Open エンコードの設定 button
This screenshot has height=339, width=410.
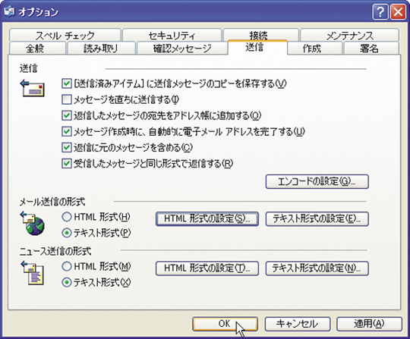pyautogui.click(x=317, y=181)
